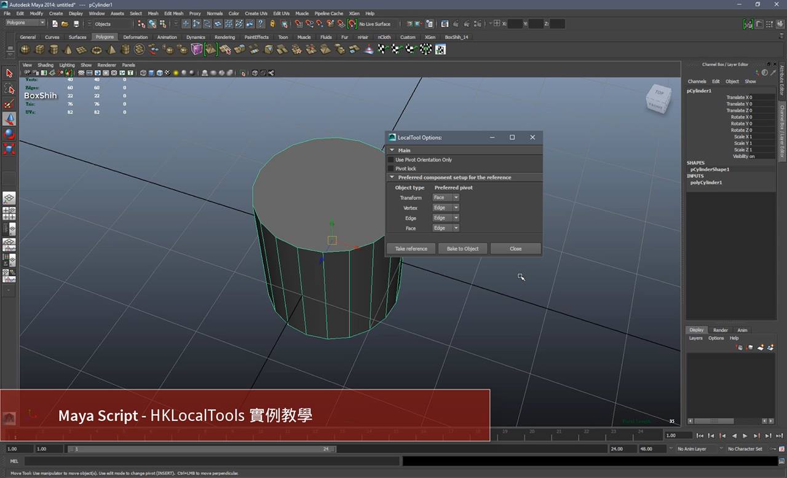This screenshot has height=478, width=787.
Task: Open the Face preferred pivot dropdown
Action: [x=446, y=228]
